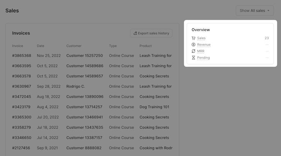Click the Aug 18, 2022 date

pos(48,97)
